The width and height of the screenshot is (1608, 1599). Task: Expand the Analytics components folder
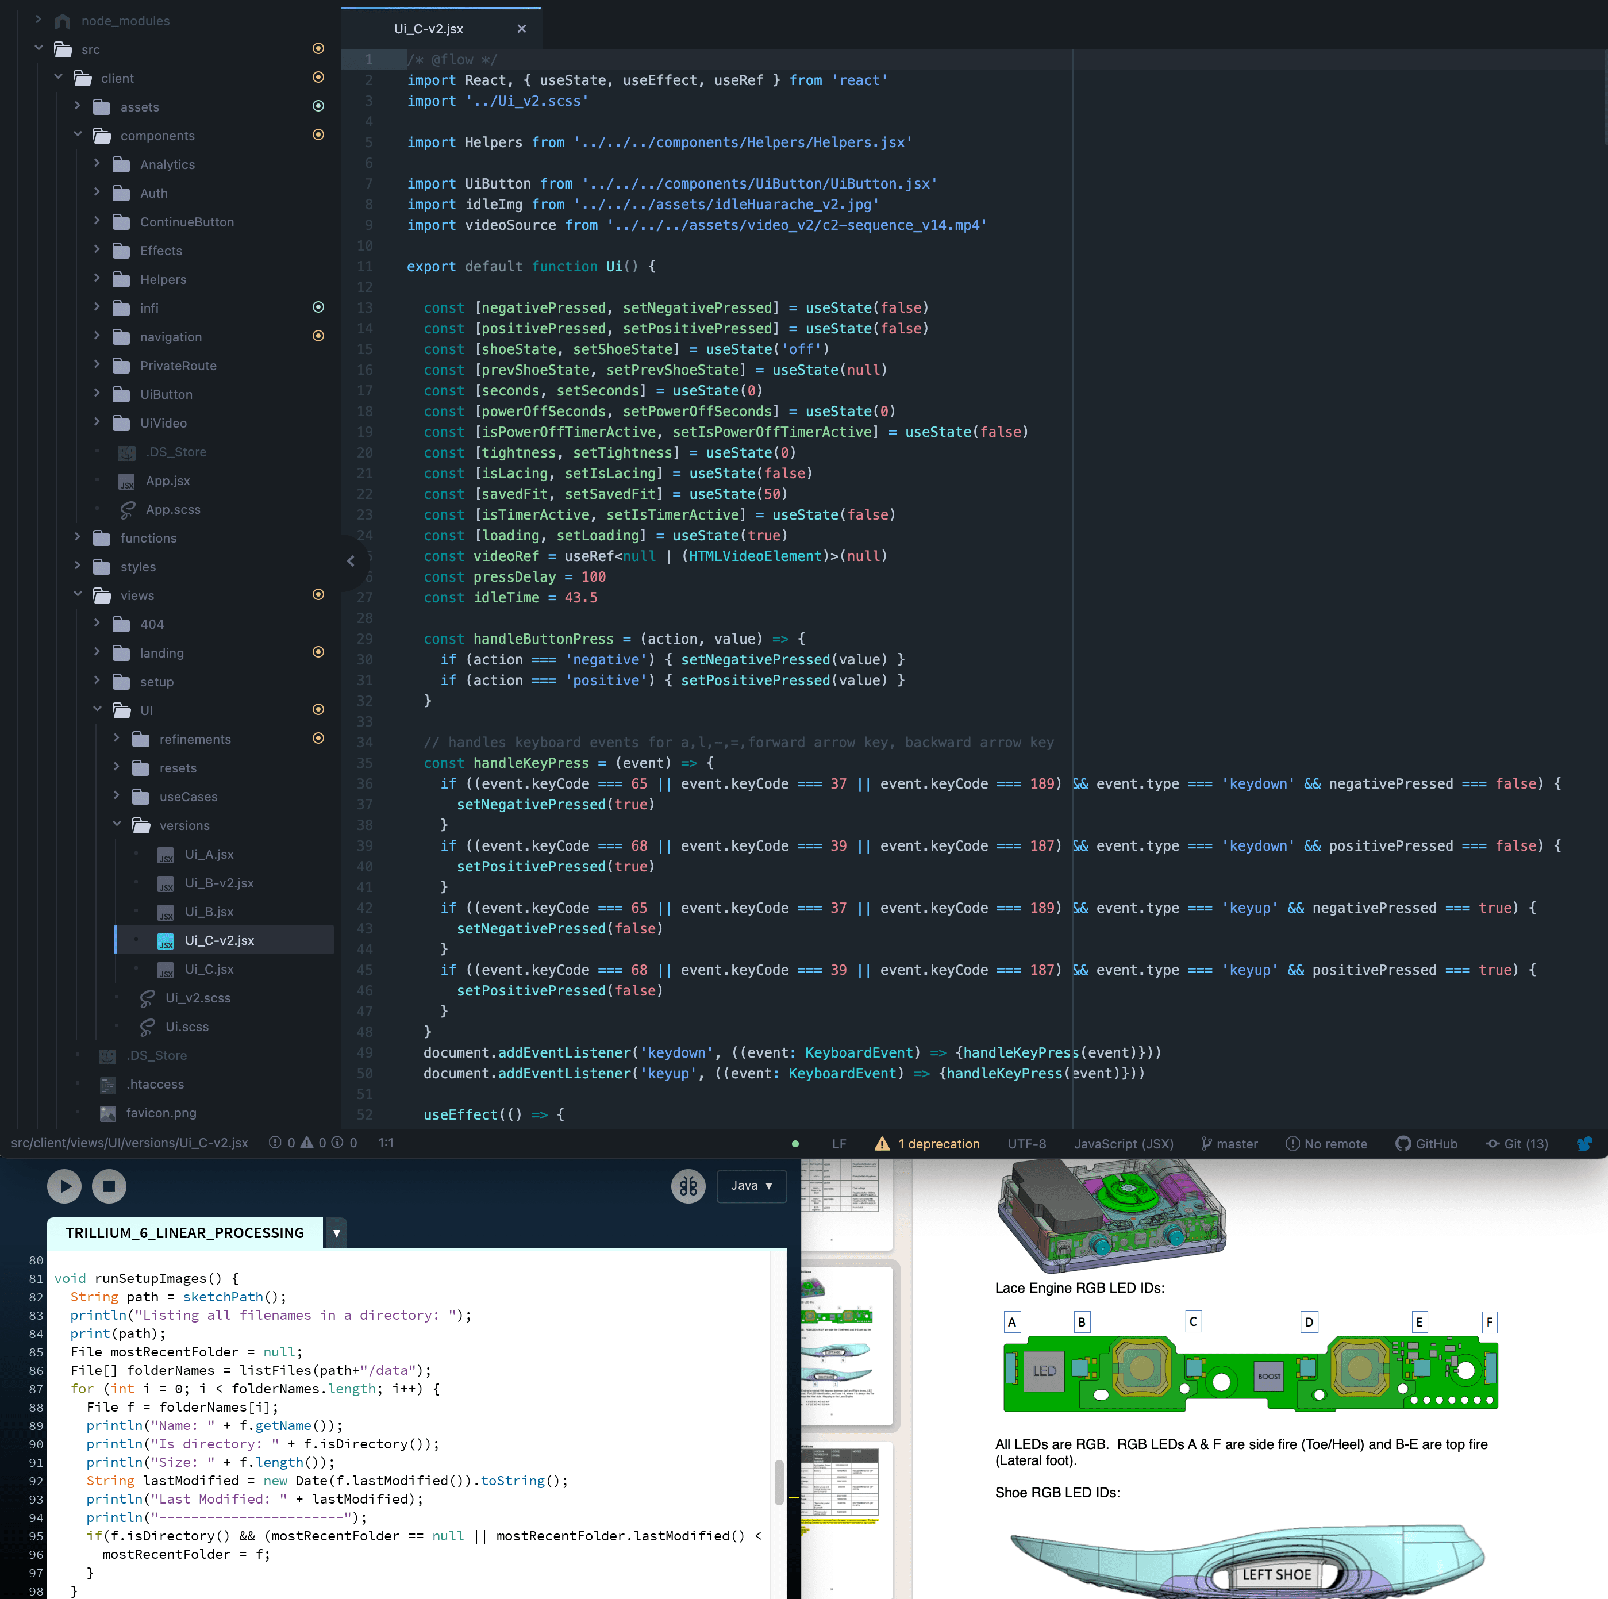pos(97,164)
